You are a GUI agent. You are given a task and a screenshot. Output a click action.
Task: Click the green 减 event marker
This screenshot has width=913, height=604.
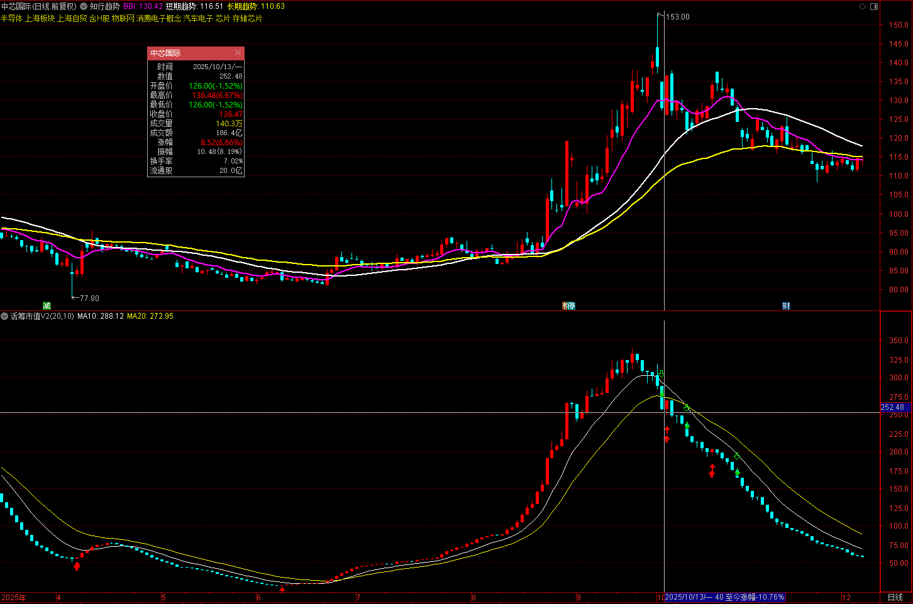pyautogui.click(x=47, y=305)
